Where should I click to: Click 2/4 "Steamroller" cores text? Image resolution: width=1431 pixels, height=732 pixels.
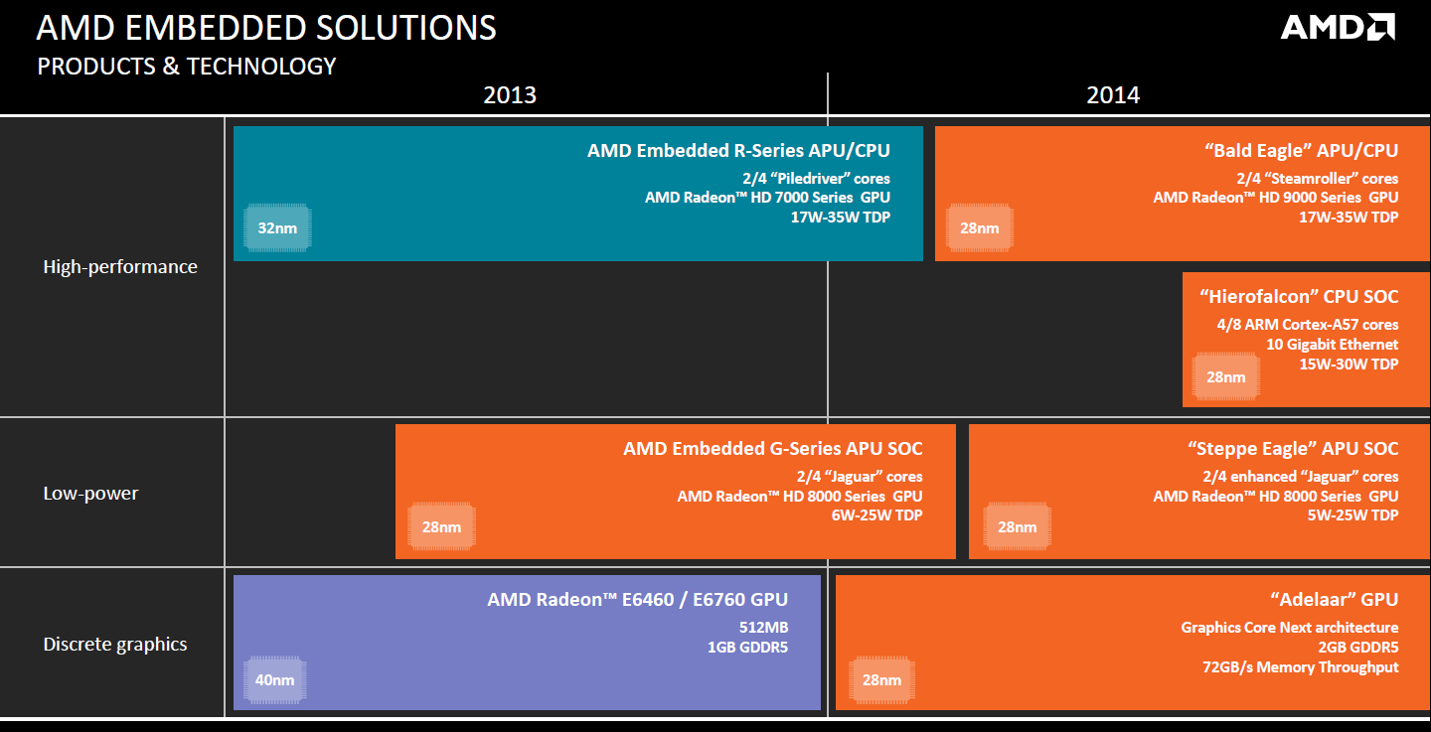[1317, 179]
